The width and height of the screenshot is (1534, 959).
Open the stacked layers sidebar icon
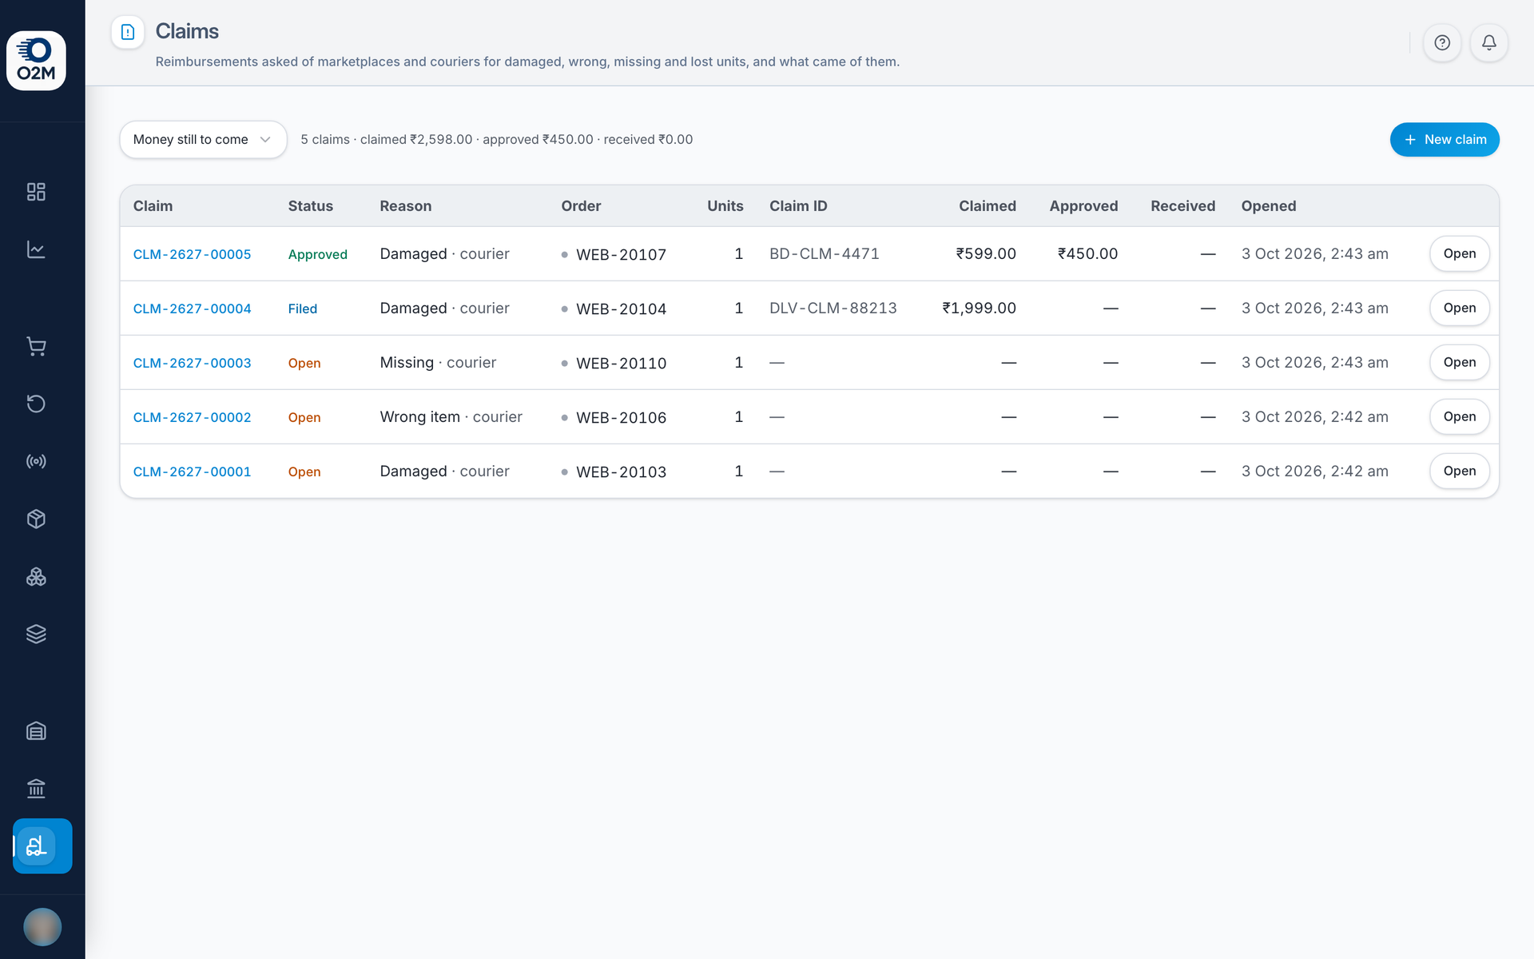(36, 634)
